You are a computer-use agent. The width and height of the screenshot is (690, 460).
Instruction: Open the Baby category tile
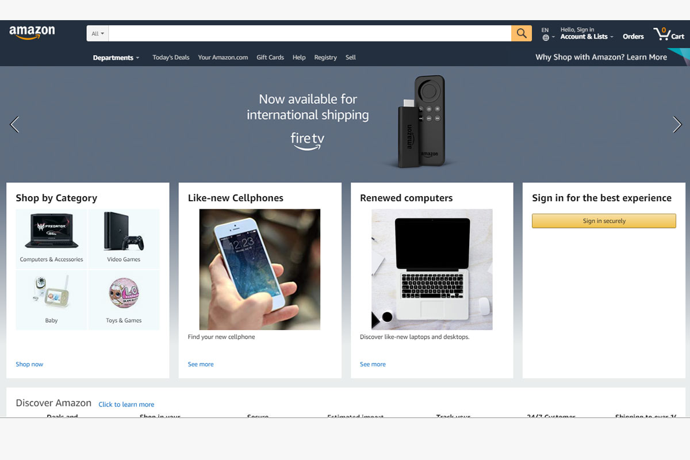[x=51, y=300]
